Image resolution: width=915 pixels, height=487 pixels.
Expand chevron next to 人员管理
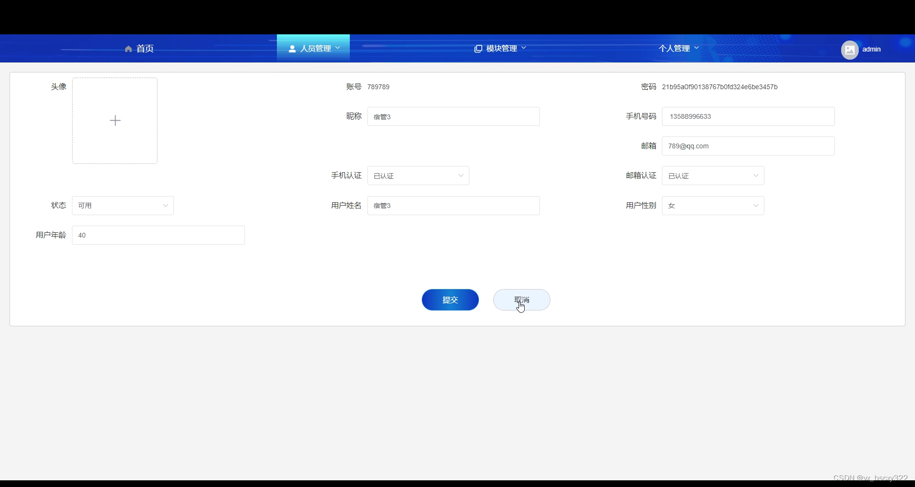point(338,48)
